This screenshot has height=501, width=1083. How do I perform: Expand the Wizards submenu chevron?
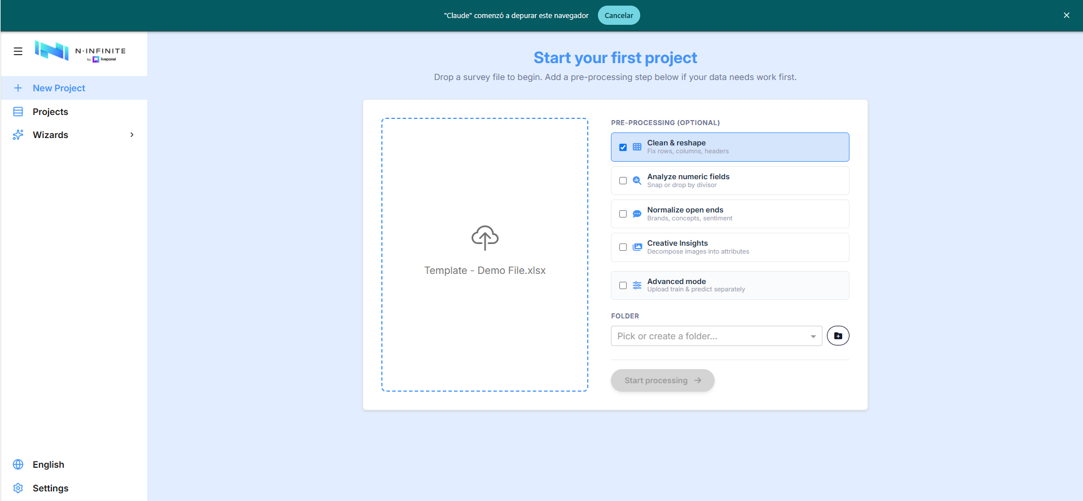point(132,135)
